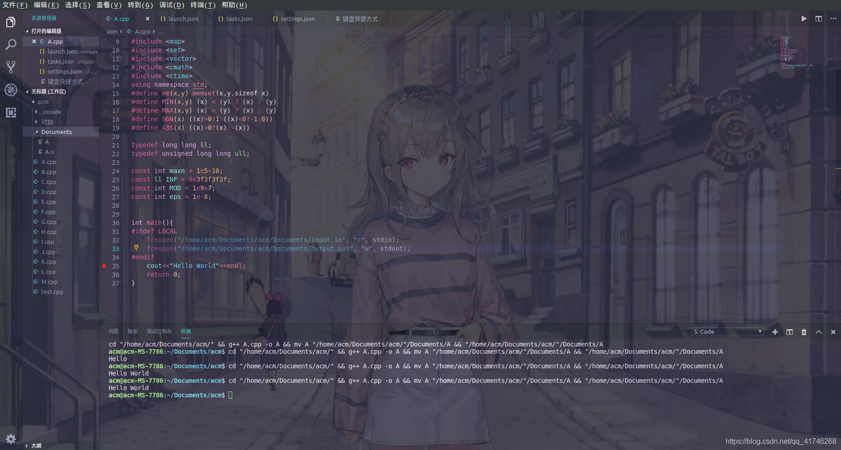Open the Extensions view
Viewport: 841px width, 450px height.
click(10, 113)
